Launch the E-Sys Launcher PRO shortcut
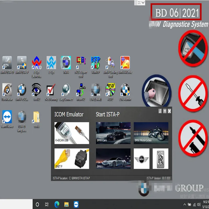Viewport: 209px width, 209px height. 37,67
